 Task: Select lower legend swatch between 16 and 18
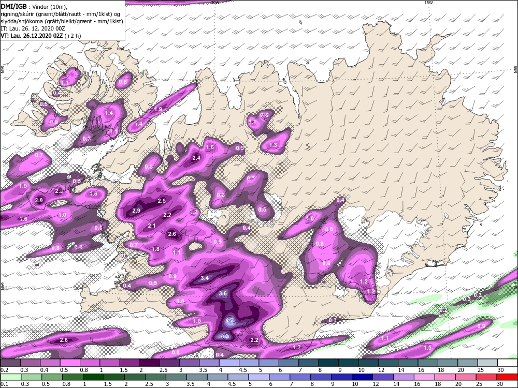tap(425, 377)
